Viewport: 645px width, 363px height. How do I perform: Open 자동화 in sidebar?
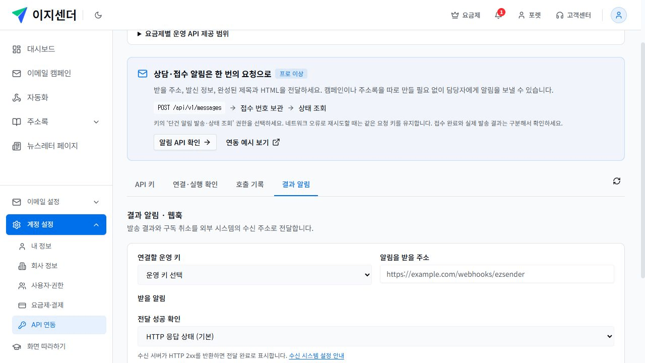pyautogui.click(x=56, y=97)
